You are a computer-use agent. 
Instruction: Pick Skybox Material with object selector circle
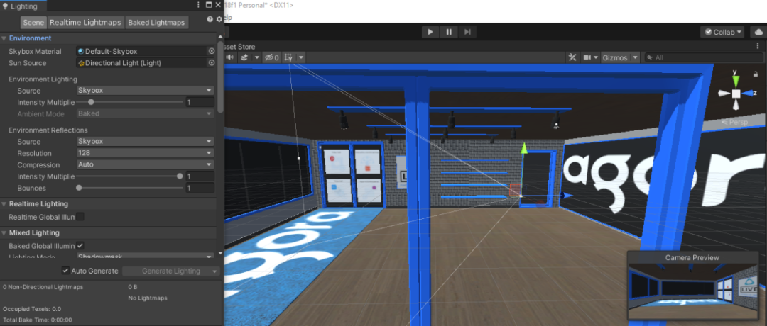click(x=212, y=51)
